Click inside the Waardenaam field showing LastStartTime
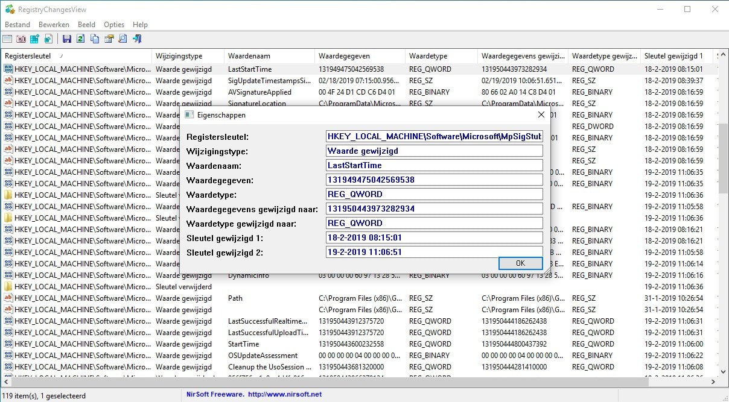729x402 pixels. pyautogui.click(x=432, y=165)
